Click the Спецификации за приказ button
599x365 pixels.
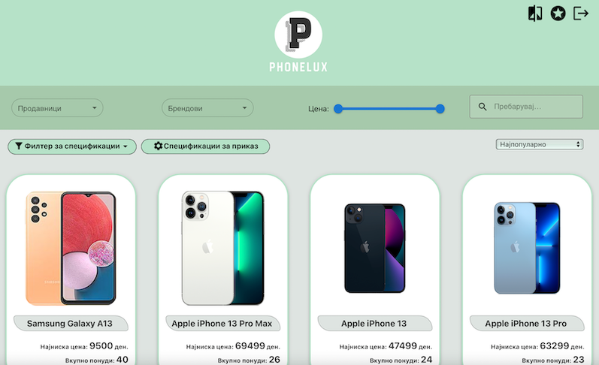point(205,146)
